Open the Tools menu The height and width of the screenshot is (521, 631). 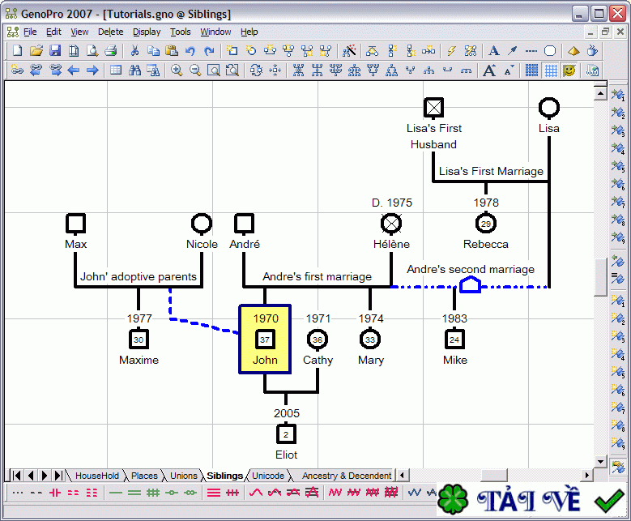[x=181, y=32]
